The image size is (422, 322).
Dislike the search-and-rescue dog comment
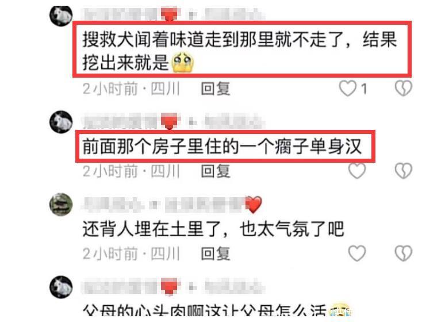click(x=403, y=89)
